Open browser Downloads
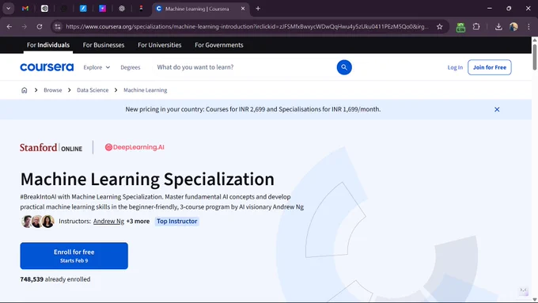The image size is (538, 303). [x=498, y=26]
